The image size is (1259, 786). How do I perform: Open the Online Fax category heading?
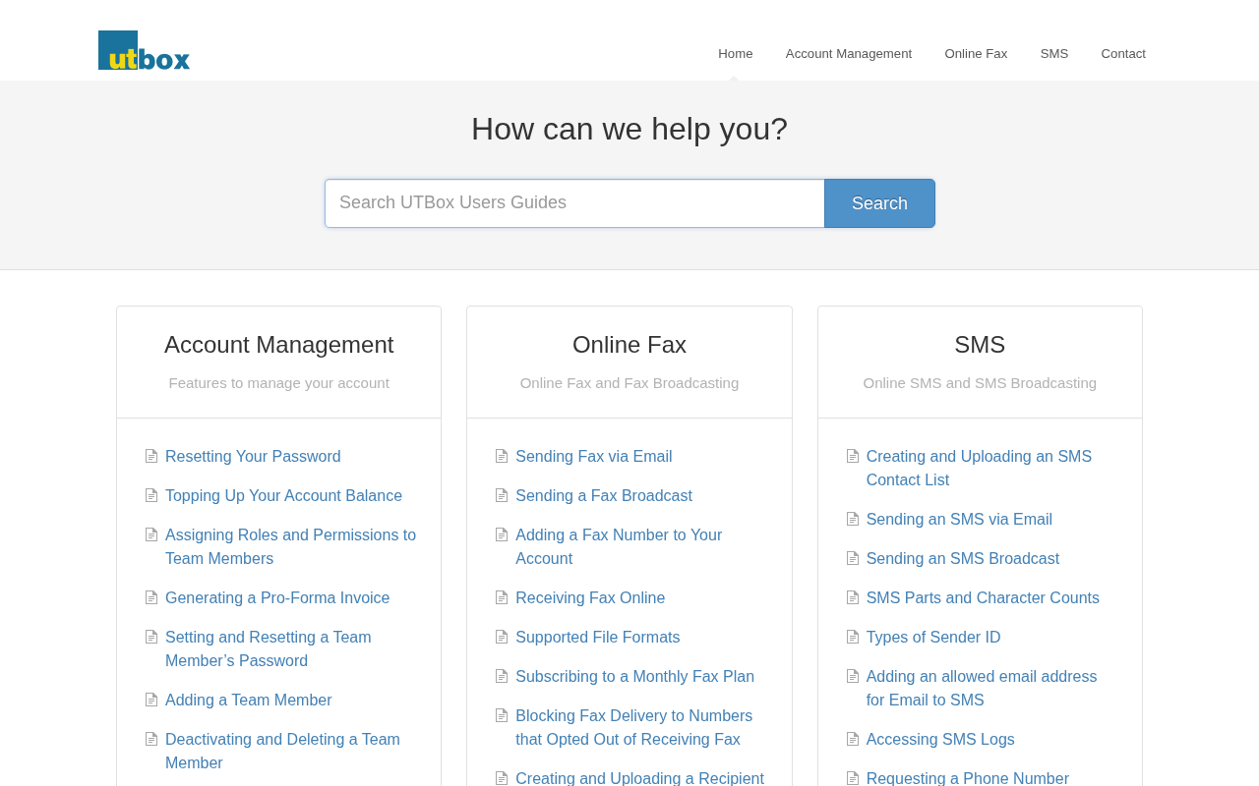point(629,345)
